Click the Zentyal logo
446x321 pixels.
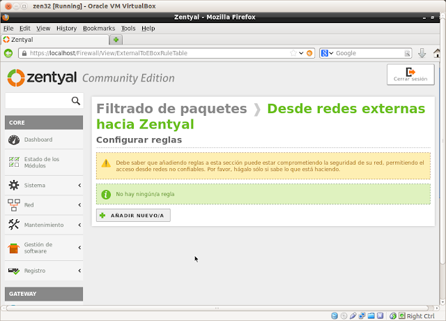point(42,77)
